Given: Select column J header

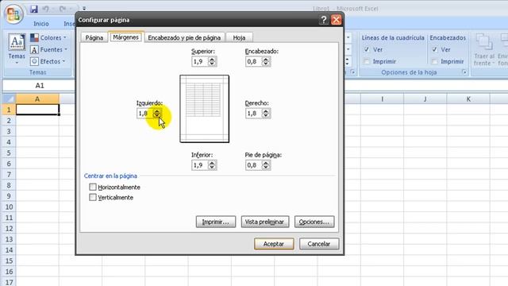Looking at the screenshot, I should [425, 99].
